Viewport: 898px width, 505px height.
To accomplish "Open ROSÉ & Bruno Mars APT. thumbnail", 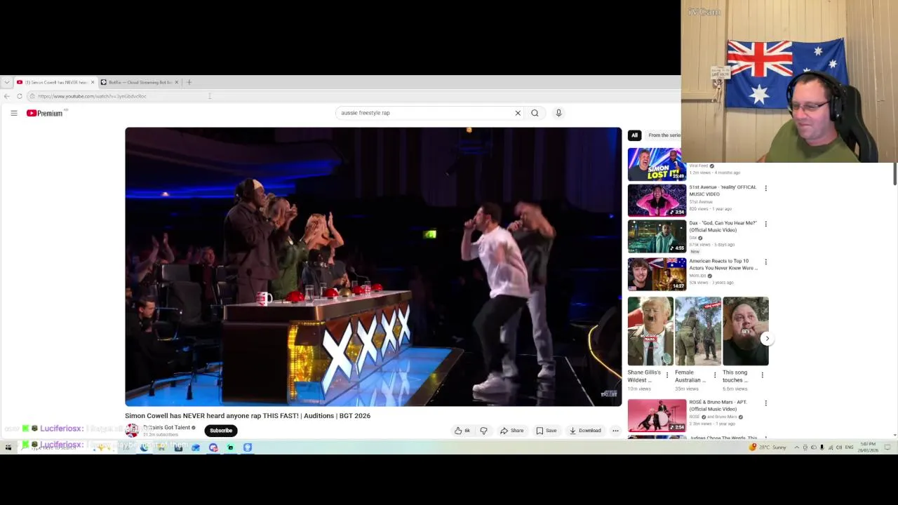I will tap(657, 415).
